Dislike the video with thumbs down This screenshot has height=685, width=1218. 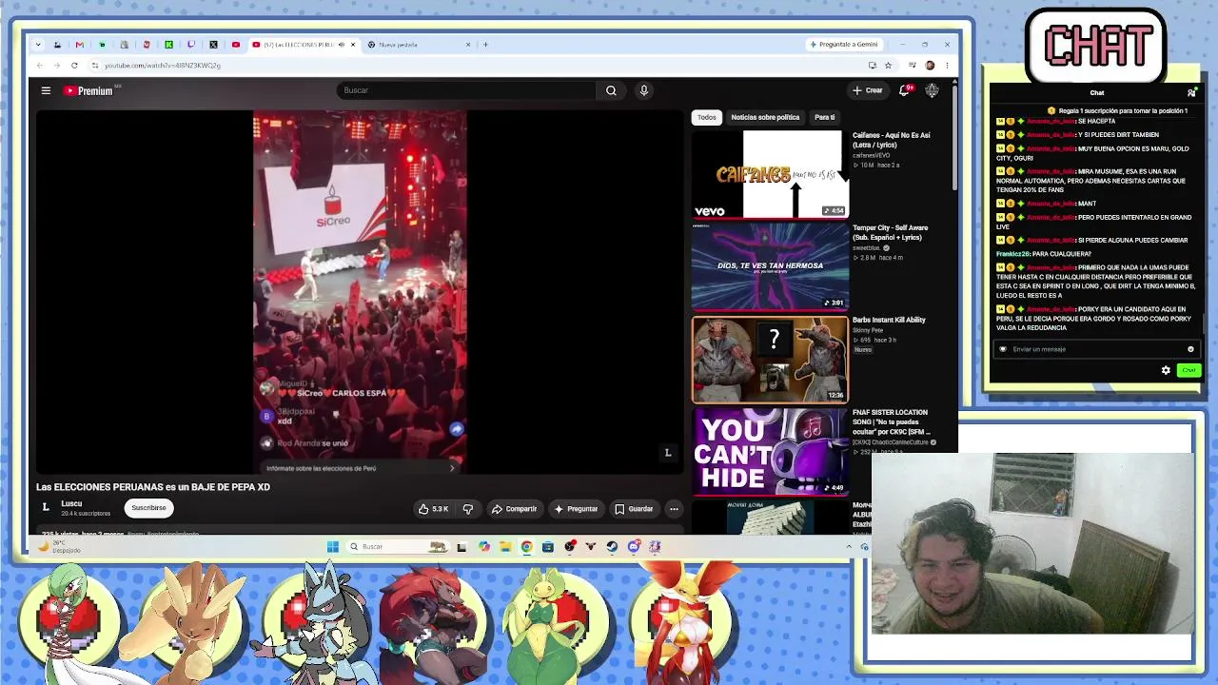coord(468,509)
